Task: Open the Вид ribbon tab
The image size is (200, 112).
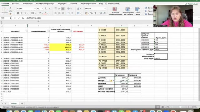Action: 101,4
